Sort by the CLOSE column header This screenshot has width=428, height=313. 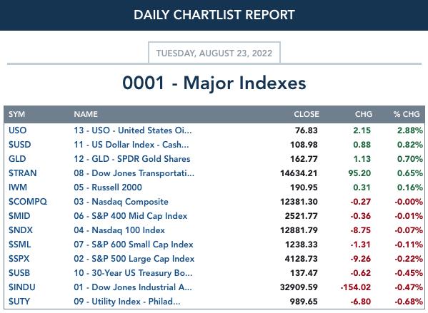[x=307, y=114]
